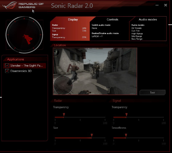Click the radar overlay circle in preview
This screenshot has height=153, width=172.
[63, 85]
